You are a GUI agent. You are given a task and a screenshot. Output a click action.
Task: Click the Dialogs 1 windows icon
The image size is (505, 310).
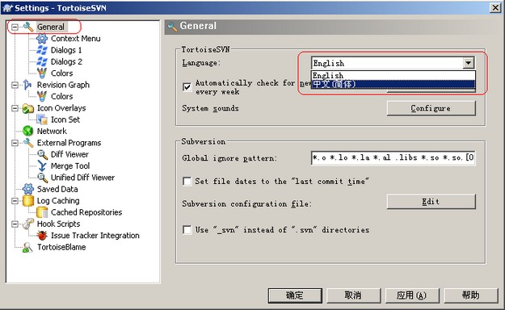point(42,50)
